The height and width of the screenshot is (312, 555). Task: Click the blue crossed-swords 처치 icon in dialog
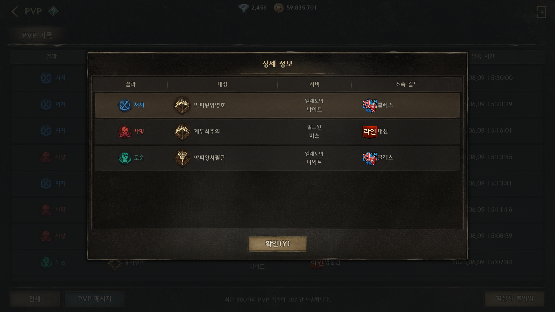(x=125, y=105)
